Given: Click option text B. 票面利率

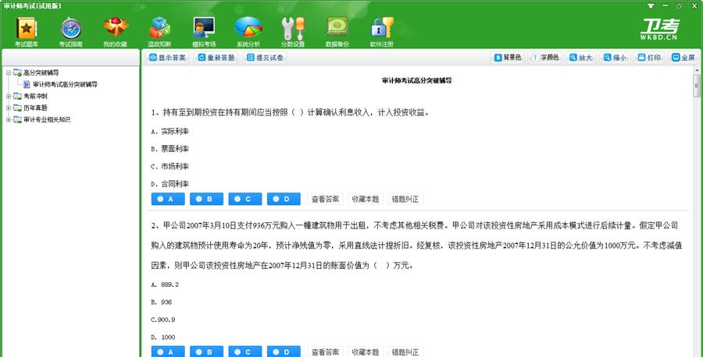Looking at the screenshot, I should click(170, 149).
